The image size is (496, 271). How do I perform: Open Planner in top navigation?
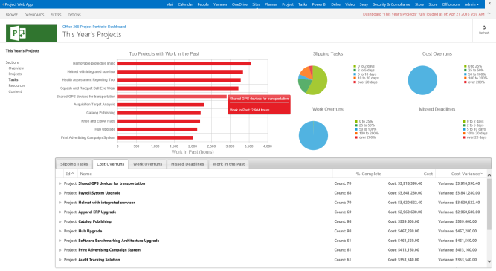(x=271, y=4)
